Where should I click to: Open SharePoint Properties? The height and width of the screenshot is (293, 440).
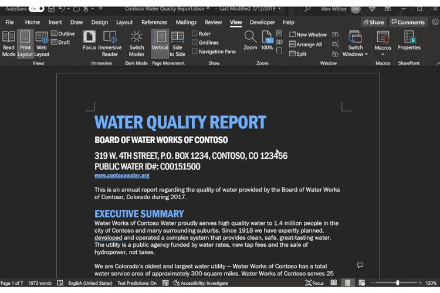coord(409,40)
